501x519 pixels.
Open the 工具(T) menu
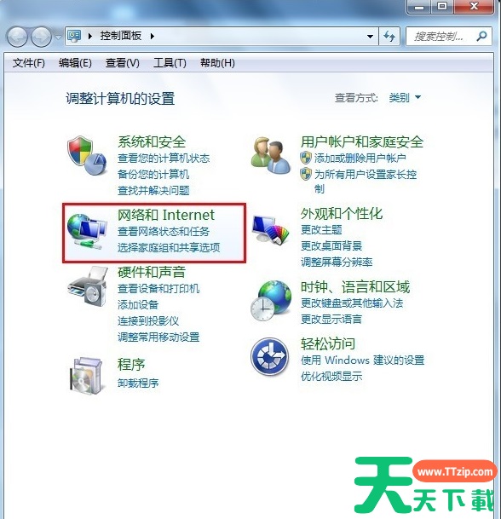(x=170, y=62)
